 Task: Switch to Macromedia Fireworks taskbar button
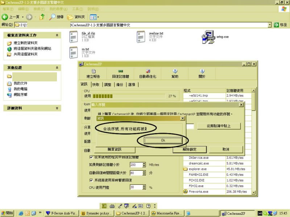[167, 213]
